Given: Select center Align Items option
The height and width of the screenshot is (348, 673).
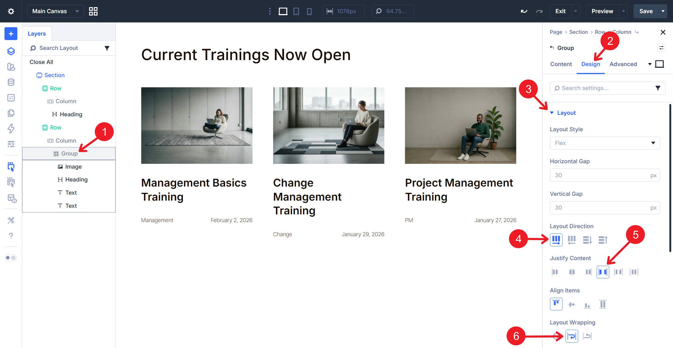Looking at the screenshot, I should coord(572,304).
